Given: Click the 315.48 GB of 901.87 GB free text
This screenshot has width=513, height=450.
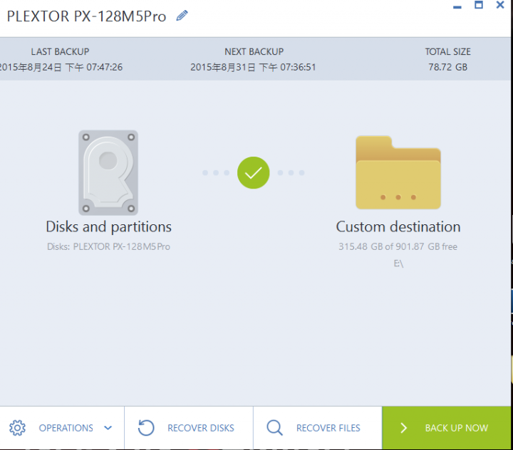Looking at the screenshot, I should tap(398, 246).
